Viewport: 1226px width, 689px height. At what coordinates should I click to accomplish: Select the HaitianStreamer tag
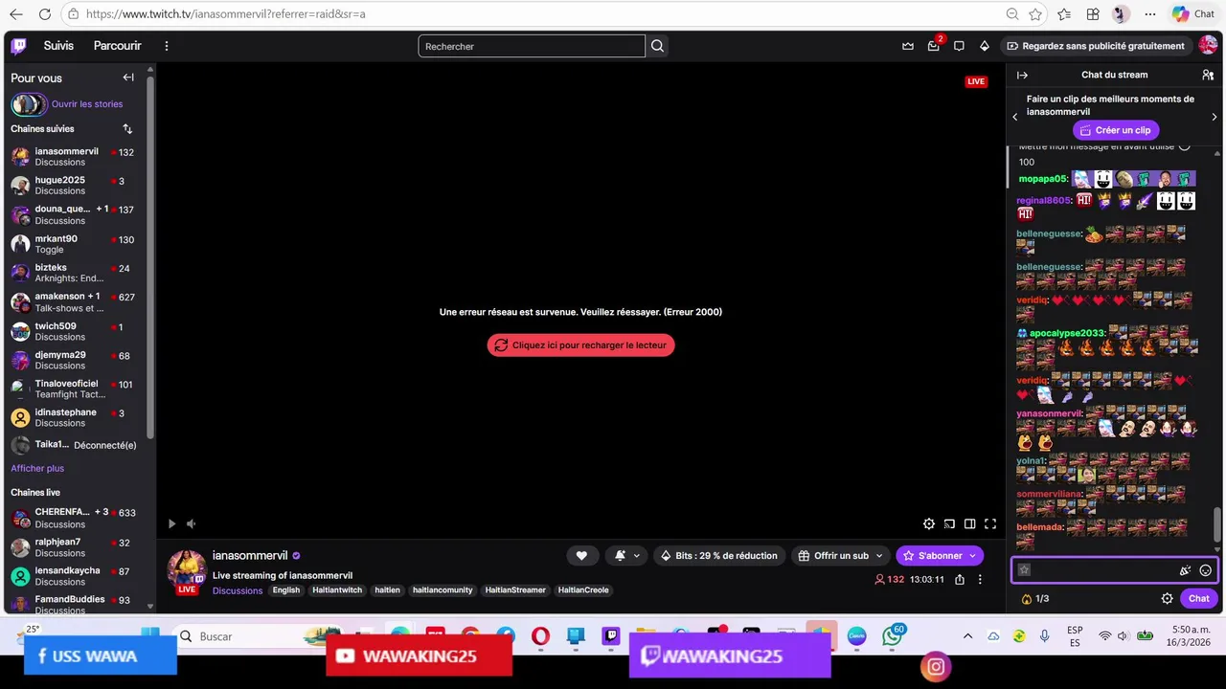click(x=515, y=590)
